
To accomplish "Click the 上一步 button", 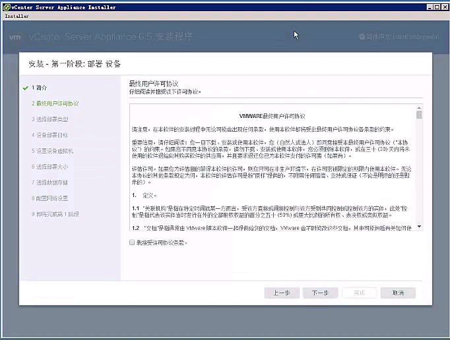I will [282, 293].
